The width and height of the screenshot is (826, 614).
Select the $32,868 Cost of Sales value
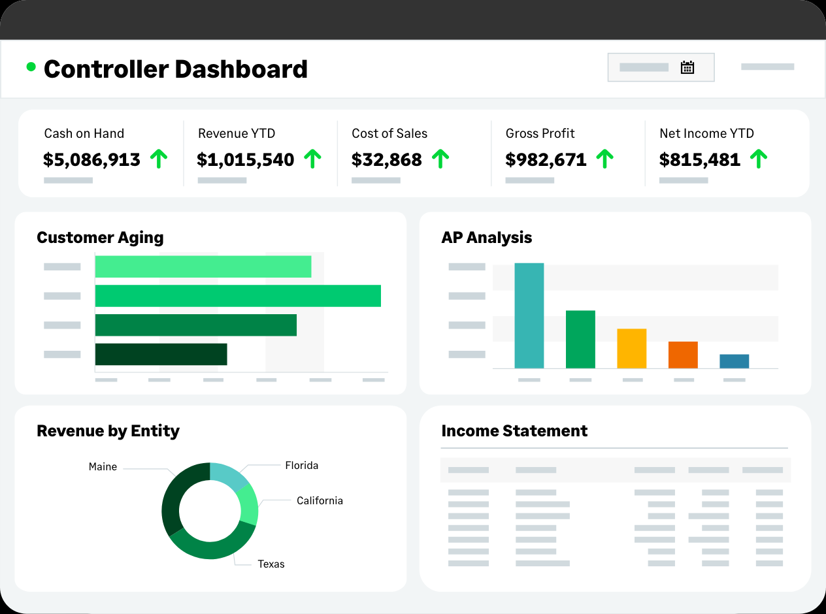click(x=387, y=159)
